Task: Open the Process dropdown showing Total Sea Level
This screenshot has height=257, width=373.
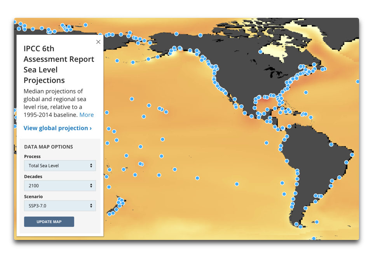Action: tap(60, 166)
